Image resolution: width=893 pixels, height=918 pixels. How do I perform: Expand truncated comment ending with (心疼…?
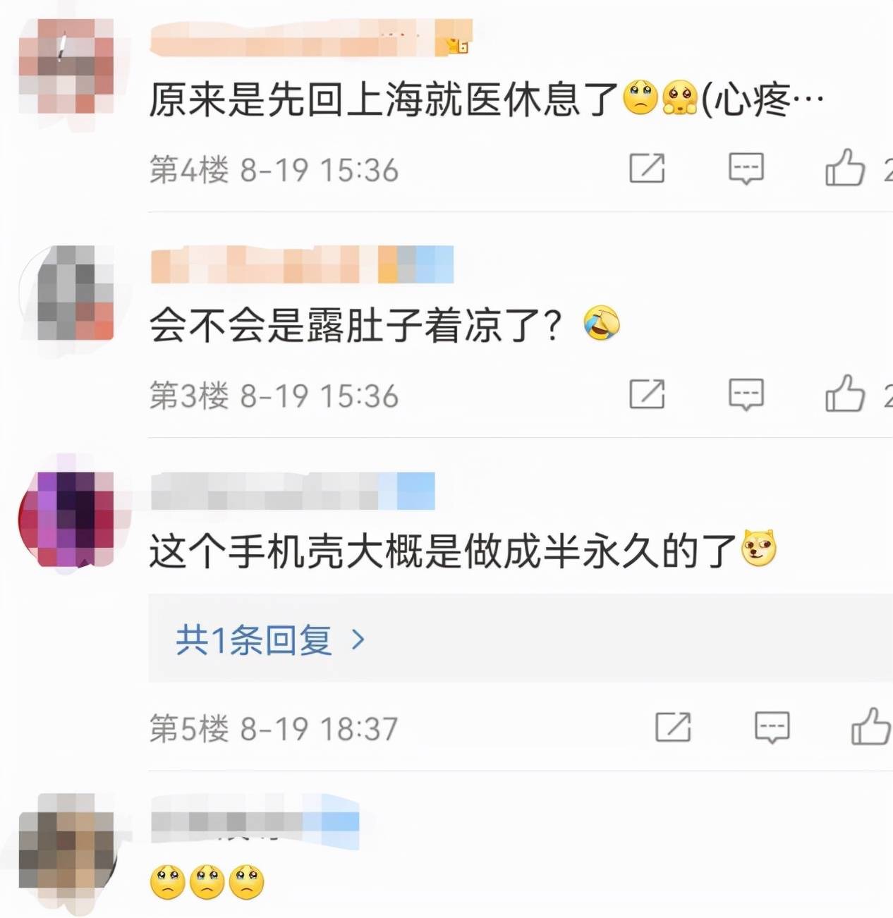[762, 99]
